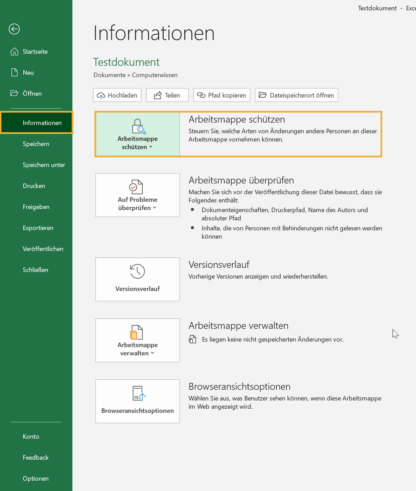The image size is (416, 491).
Task: Click the link icon on Pfad kopieren
Action: 201,95
